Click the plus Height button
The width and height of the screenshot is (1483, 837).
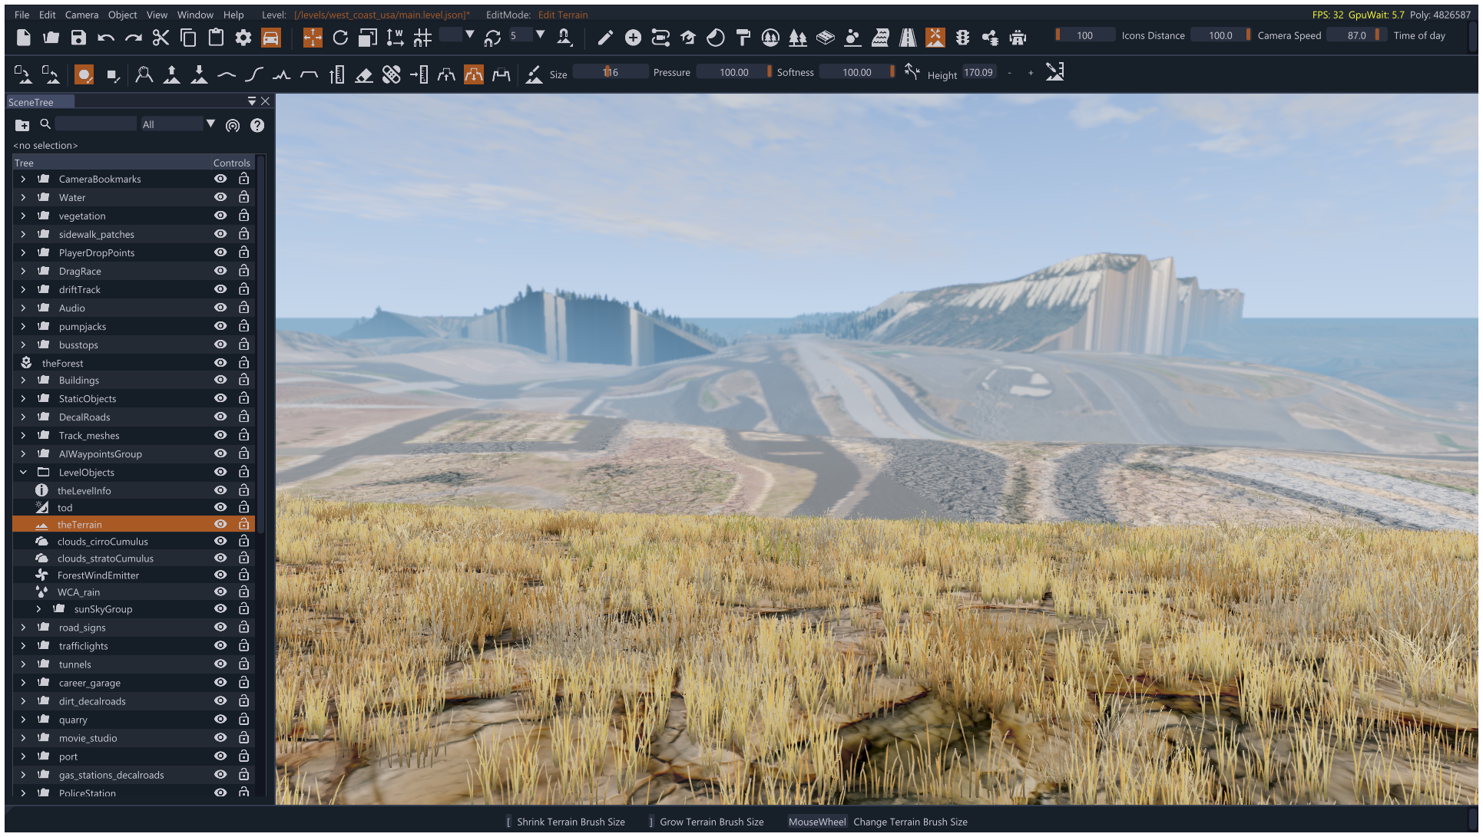pyautogui.click(x=1031, y=73)
